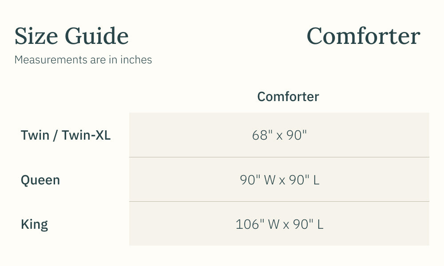Click the 68" width value in Twin row
The height and width of the screenshot is (266, 444).
pos(262,135)
